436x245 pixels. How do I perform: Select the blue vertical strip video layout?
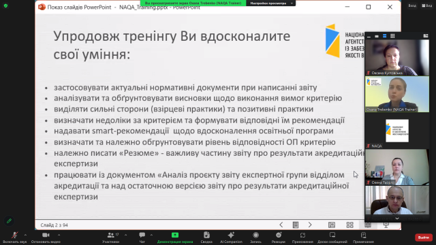coord(384,36)
